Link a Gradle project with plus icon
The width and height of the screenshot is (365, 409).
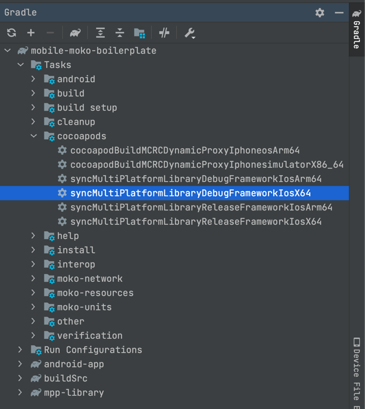click(x=31, y=33)
